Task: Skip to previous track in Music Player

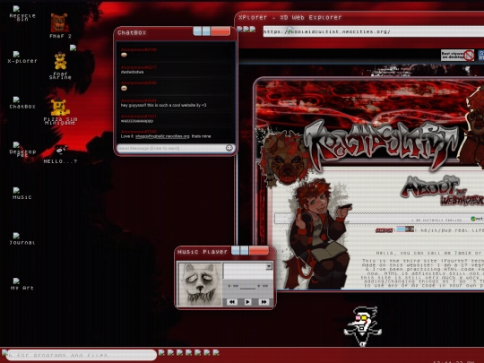Action: [232, 301]
